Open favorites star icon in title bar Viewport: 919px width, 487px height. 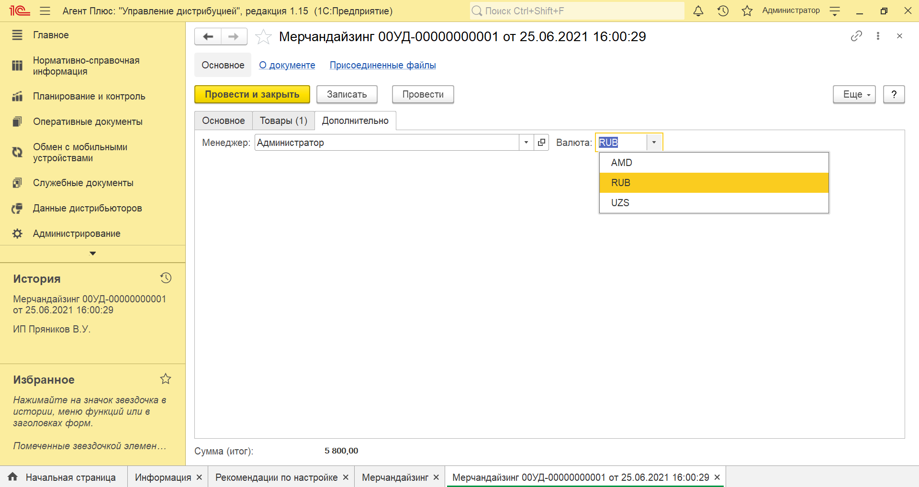click(x=747, y=11)
